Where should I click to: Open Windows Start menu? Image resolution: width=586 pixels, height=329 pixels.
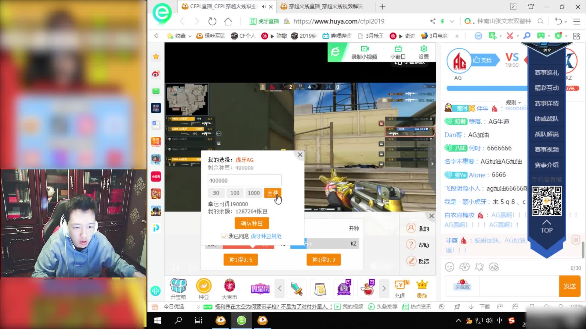157,320
